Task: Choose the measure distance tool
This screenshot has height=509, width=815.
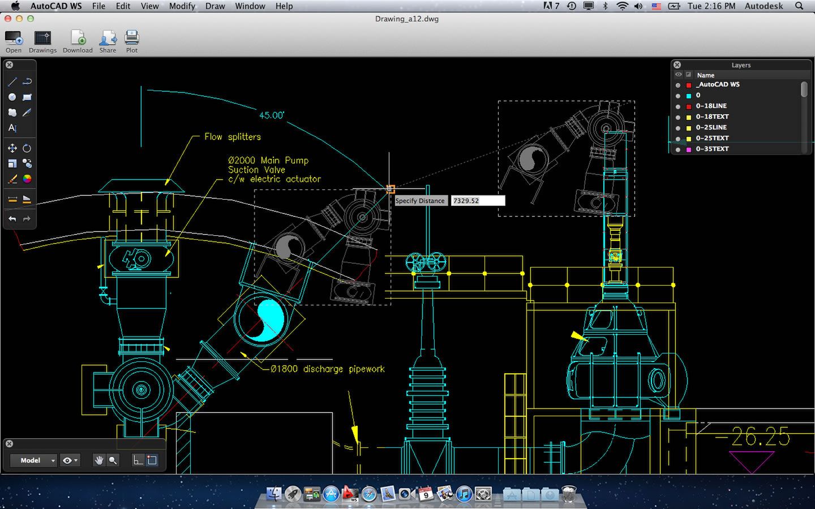Action: pyautogui.click(x=12, y=199)
